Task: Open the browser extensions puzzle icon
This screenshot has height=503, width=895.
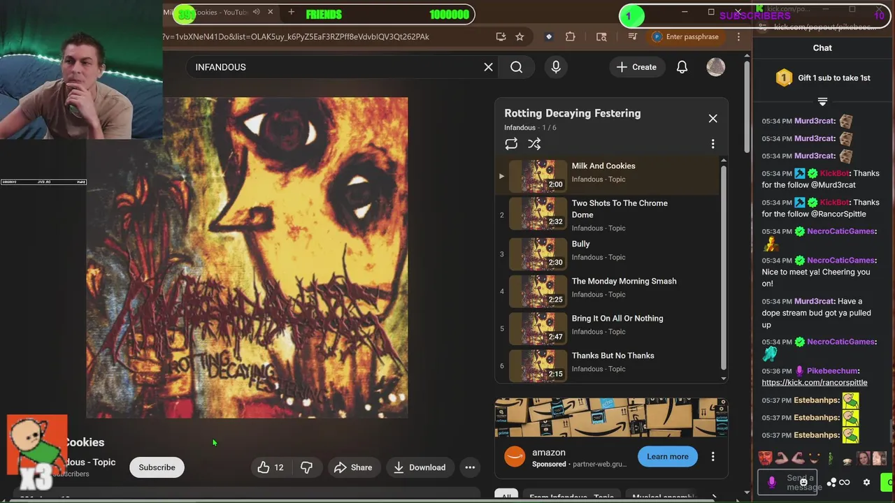Action: click(571, 36)
